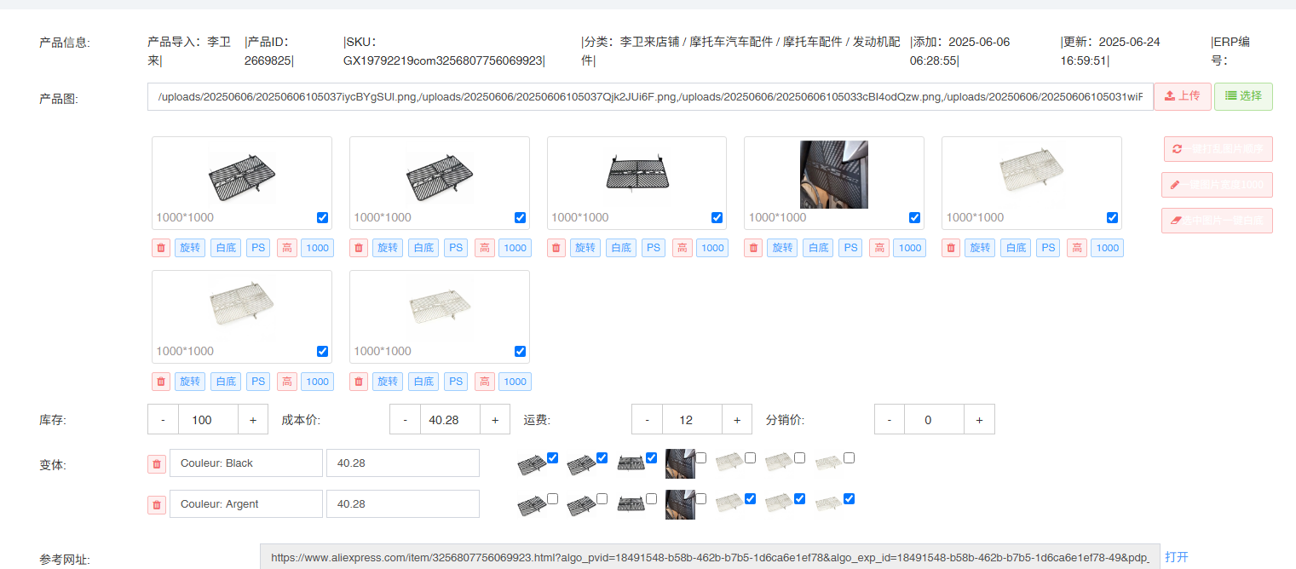Decrease 成本价 cost price with minus button
This screenshot has width=1296, height=569.
tap(405, 420)
